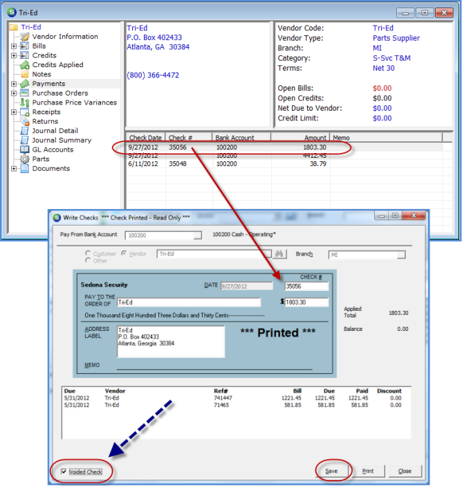
Task: Select Vendor Information in the tree
Action: [x=65, y=37]
